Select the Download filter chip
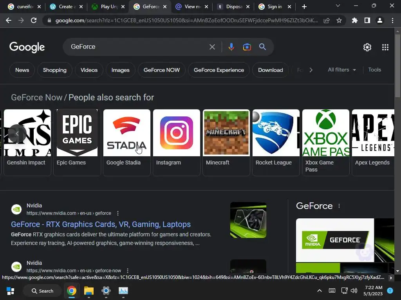The width and height of the screenshot is (401, 300). point(270,70)
